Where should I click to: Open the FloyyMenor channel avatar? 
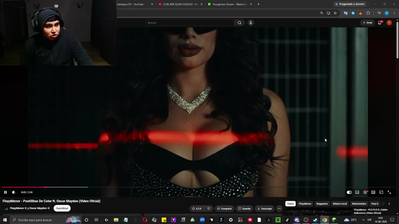point(6,208)
